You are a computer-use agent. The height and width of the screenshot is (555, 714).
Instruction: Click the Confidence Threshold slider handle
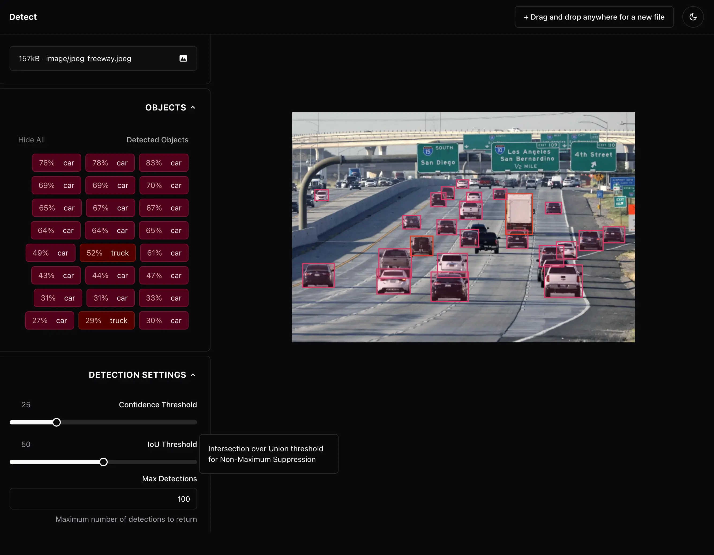click(x=57, y=423)
